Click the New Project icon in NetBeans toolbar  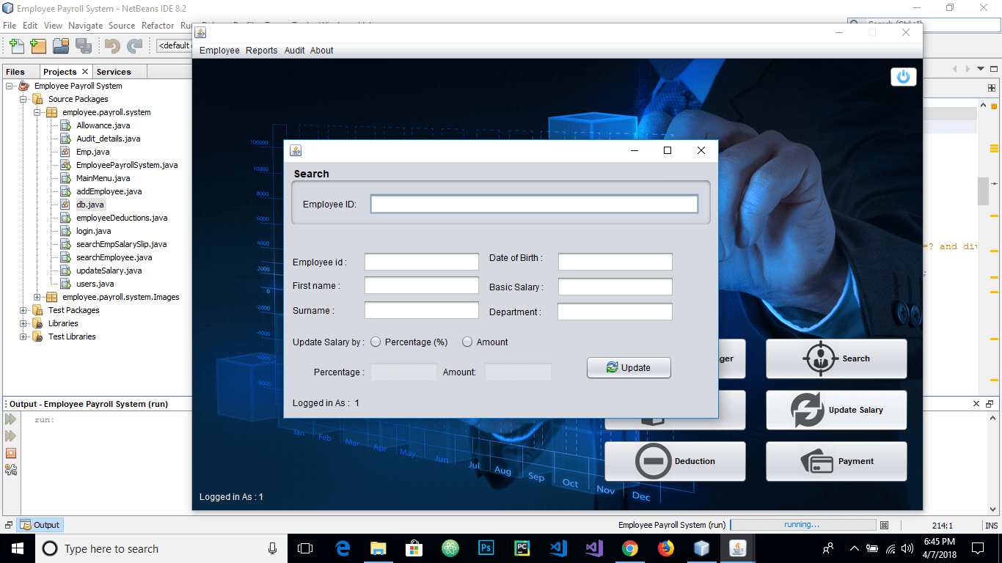click(37, 45)
